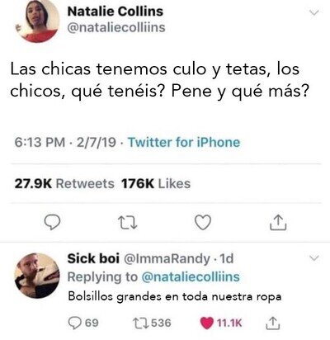View the 176K Likes list
The image size is (330, 340).
(x=156, y=183)
